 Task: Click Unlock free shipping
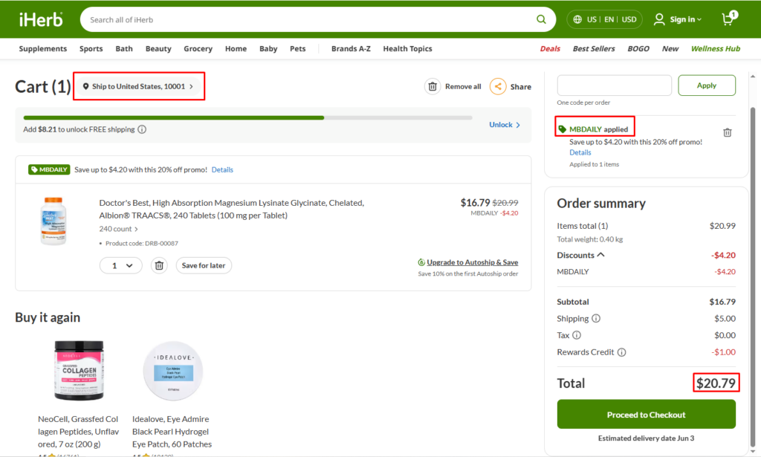pyautogui.click(x=505, y=125)
